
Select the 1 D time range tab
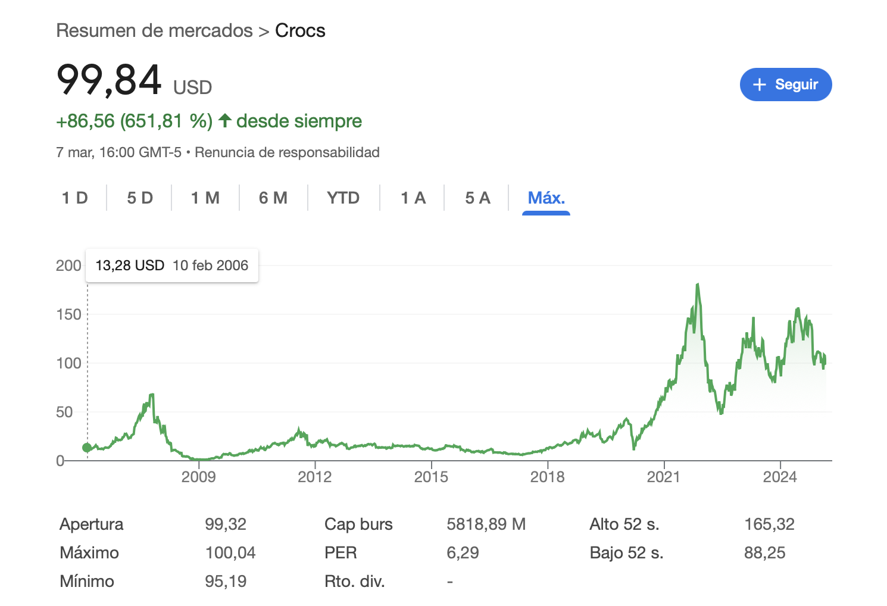point(75,198)
